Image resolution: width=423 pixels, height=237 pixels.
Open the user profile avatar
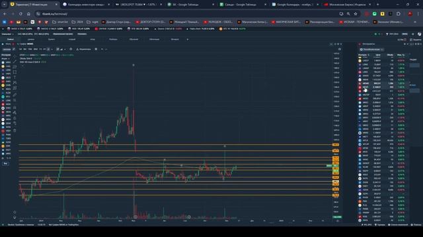point(419,34)
